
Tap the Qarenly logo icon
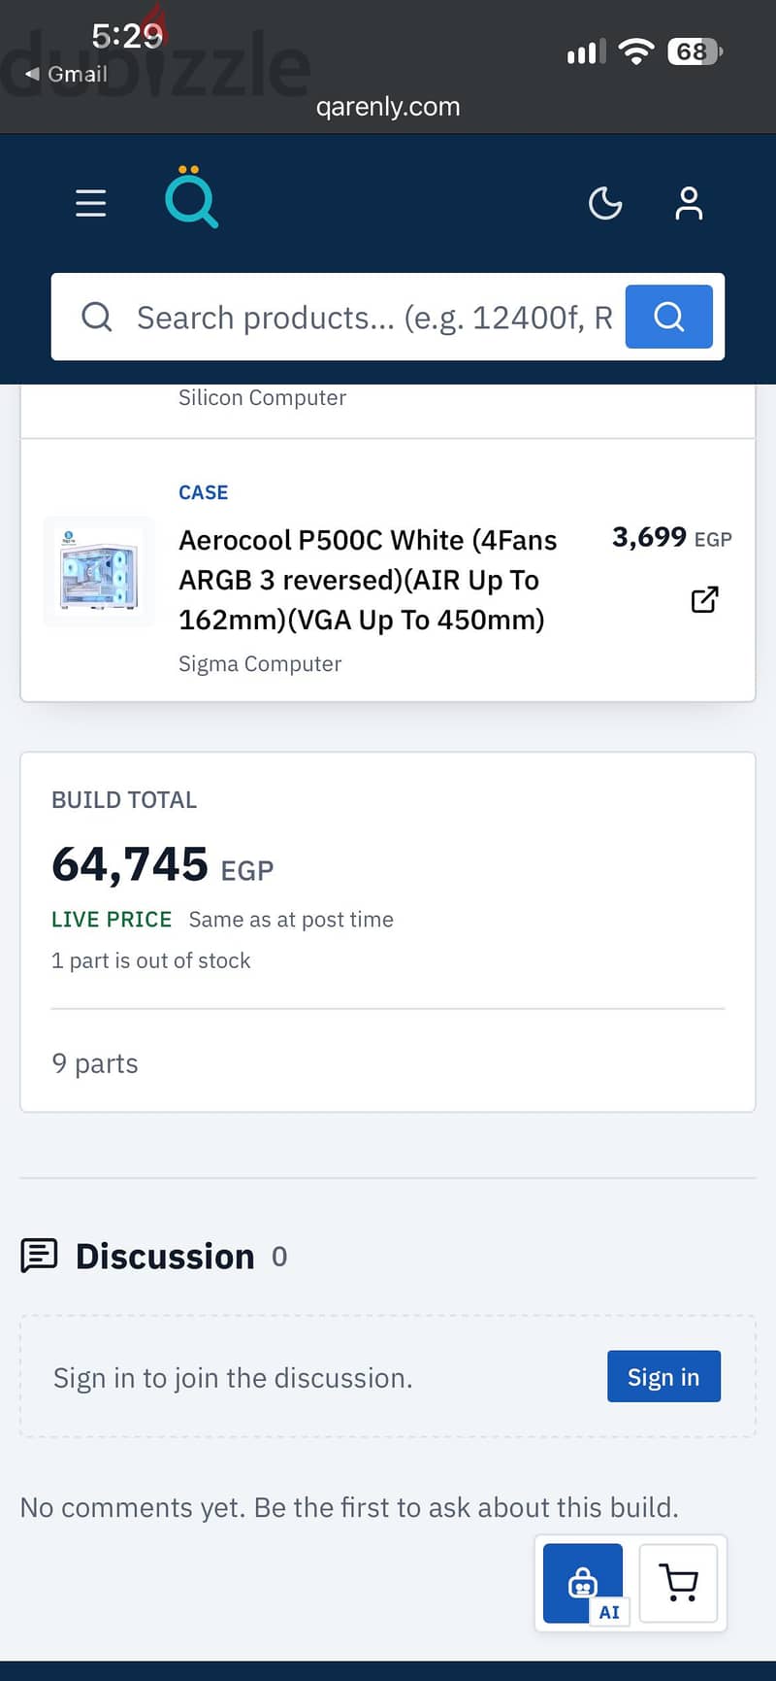191,197
